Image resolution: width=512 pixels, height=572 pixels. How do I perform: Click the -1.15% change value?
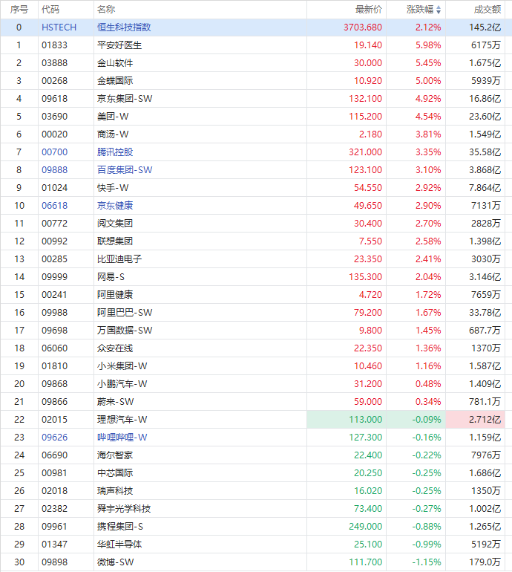pyautogui.click(x=427, y=562)
